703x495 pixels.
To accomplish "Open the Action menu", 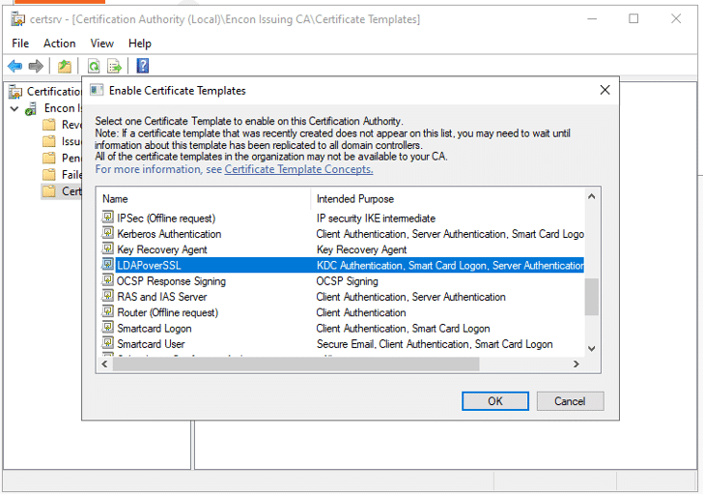I will click(59, 44).
